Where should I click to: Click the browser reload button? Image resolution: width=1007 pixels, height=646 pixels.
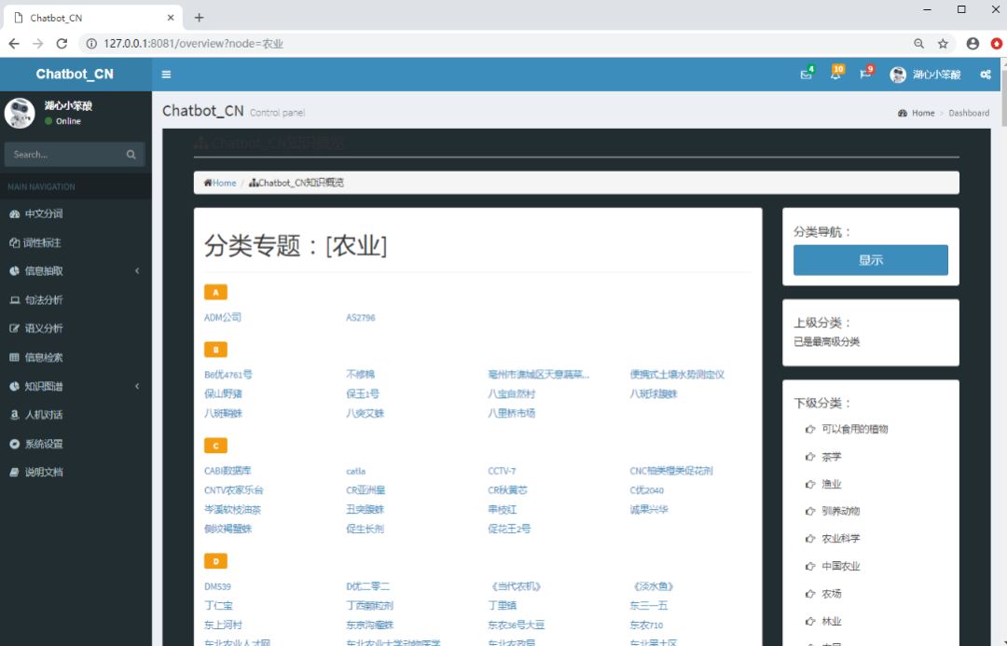tap(62, 44)
